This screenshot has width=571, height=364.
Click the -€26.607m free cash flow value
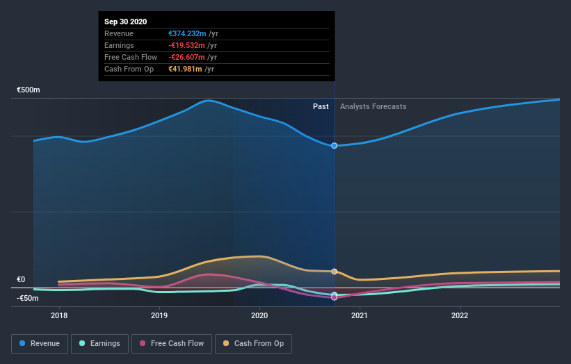(x=186, y=57)
